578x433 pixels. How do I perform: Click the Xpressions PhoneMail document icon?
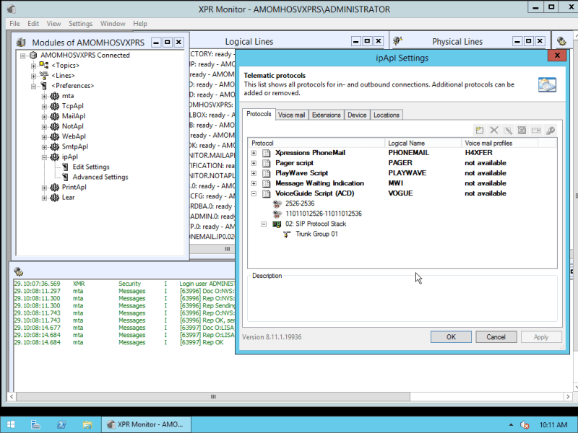pyautogui.click(x=267, y=153)
